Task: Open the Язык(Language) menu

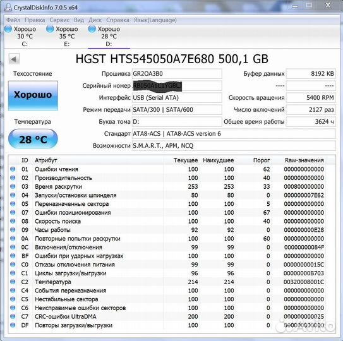Action: [155, 20]
